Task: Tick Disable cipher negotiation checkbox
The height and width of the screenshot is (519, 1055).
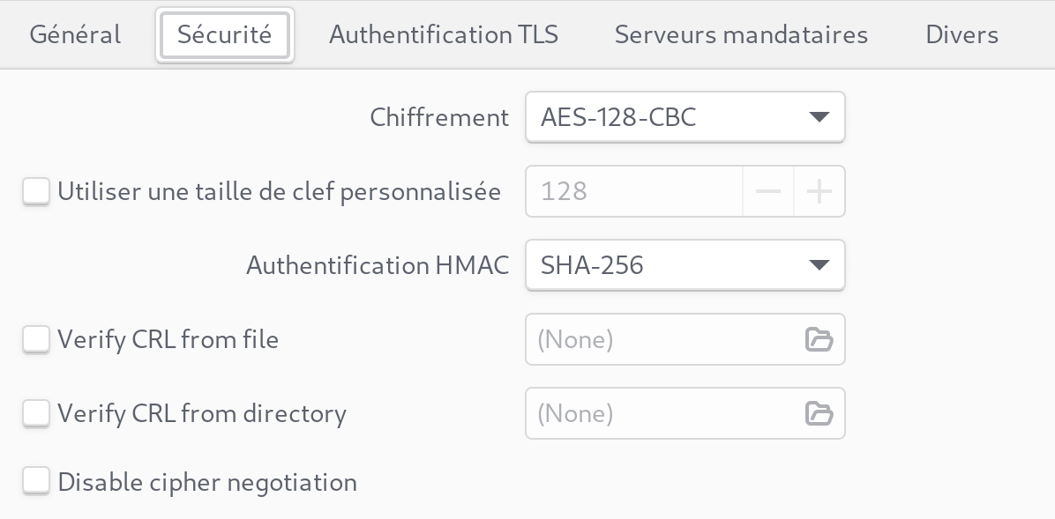Action: 36,482
